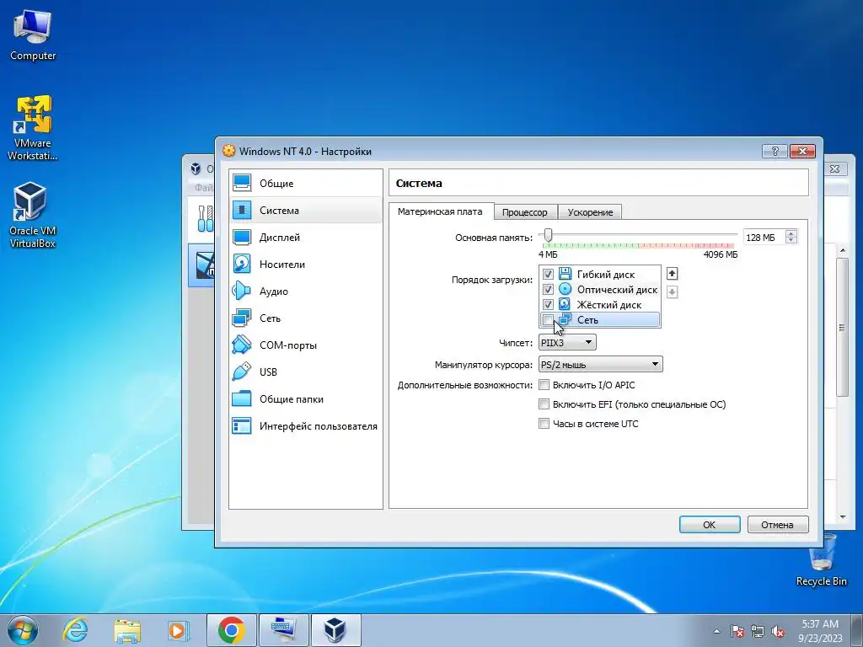
Task: Switch to Процессор tab
Action: (x=524, y=212)
